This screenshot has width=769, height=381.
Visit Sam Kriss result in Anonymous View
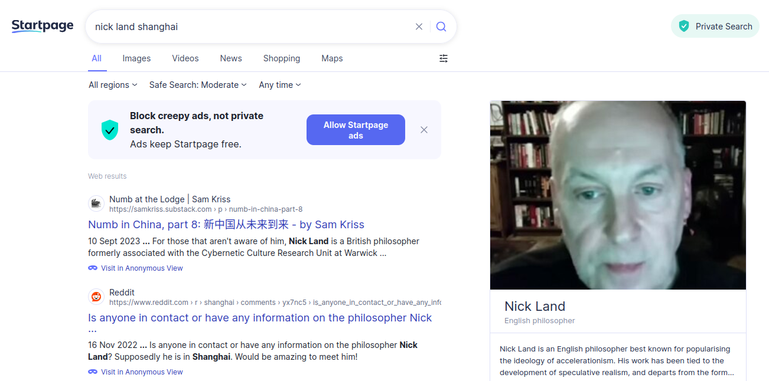142,268
